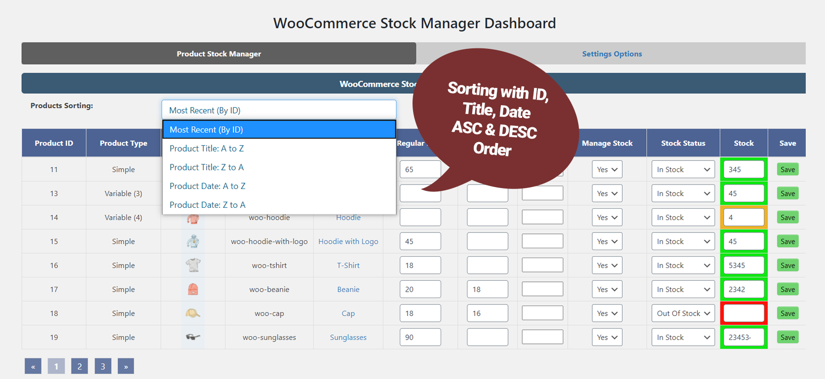Open Out Of Stock status dropdown for Cap
Viewport: 825px width, 379px height.
683,313
